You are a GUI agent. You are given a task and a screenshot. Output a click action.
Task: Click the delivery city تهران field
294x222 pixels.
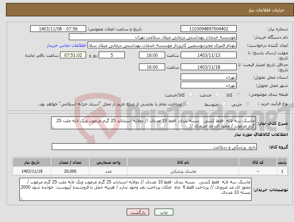click(209, 85)
